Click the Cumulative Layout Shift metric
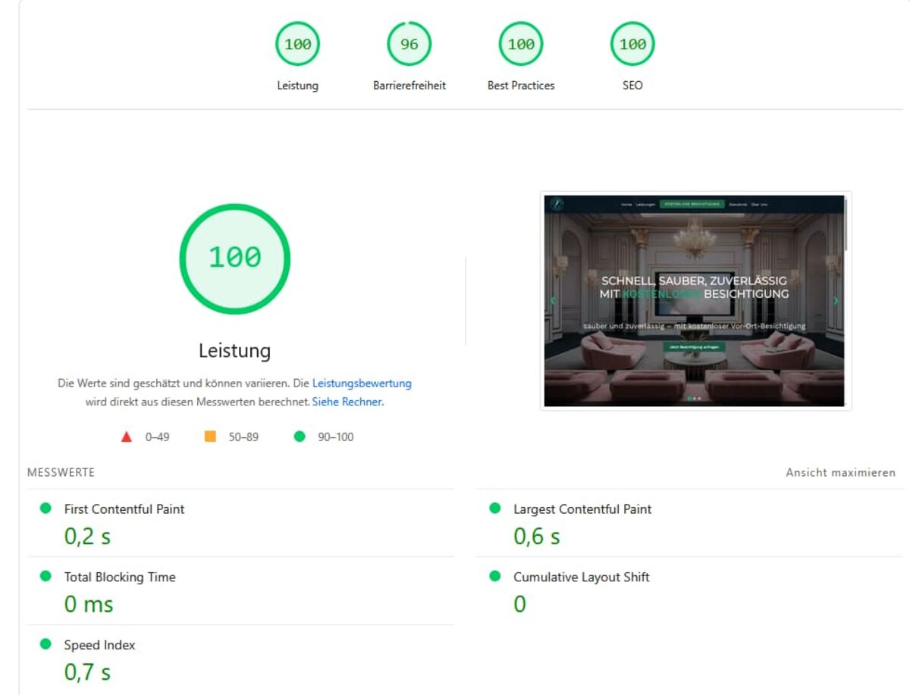 (581, 577)
